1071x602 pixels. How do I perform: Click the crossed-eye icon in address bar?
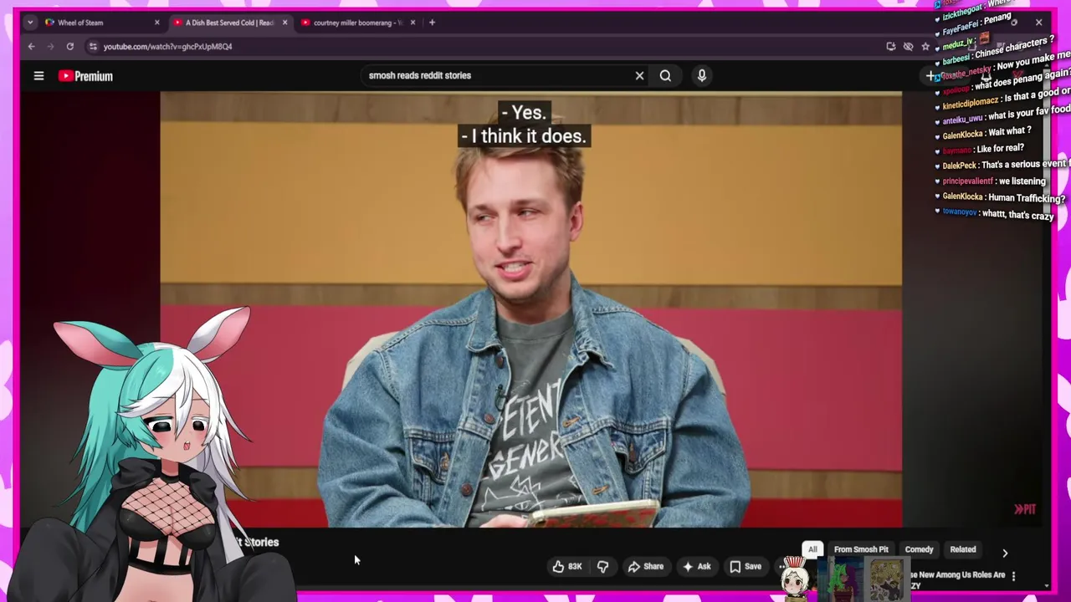click(908, 47)
